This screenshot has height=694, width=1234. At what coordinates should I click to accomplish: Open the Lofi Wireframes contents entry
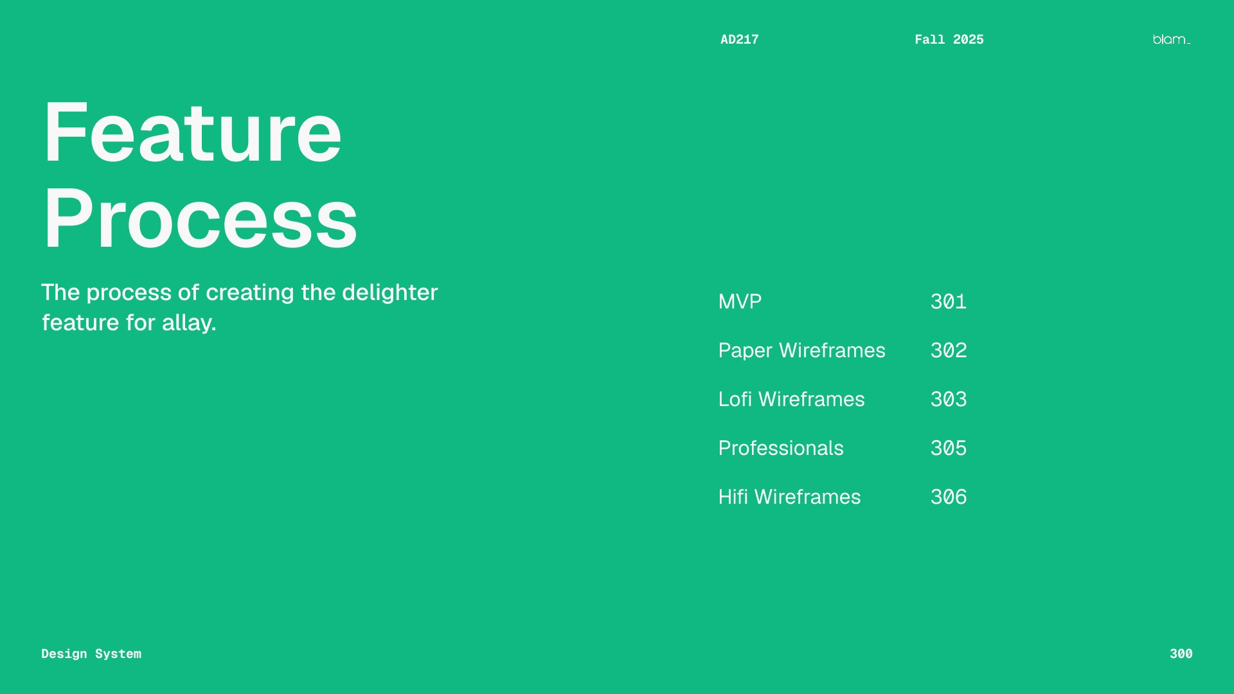pos(791,399)
